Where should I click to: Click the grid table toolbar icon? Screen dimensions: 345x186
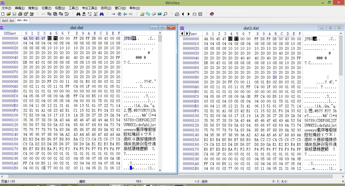pos(200,14)
